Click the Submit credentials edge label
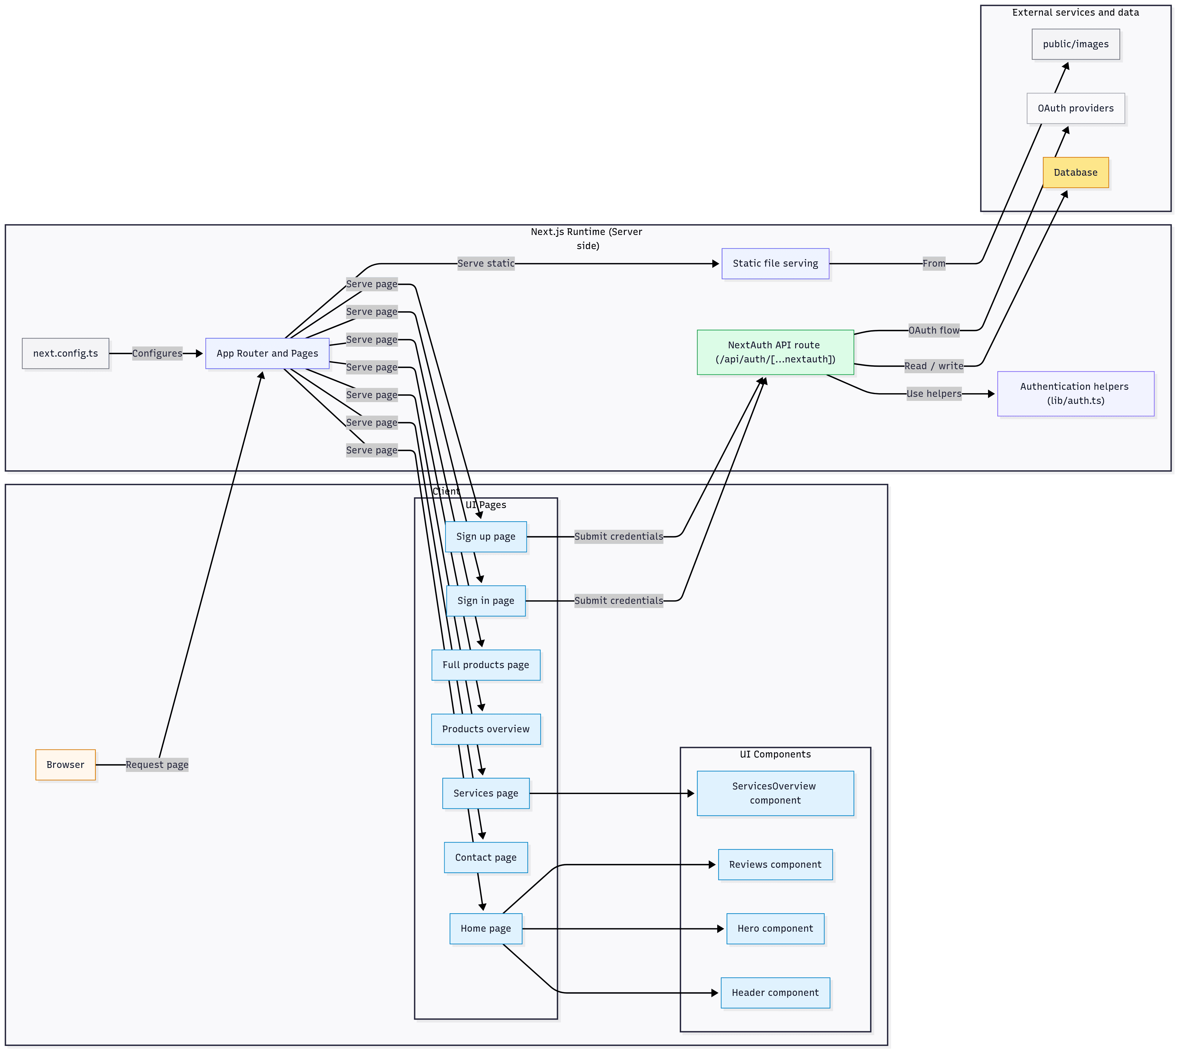Screen dimensions: 1179x1053 pos(618,536)
